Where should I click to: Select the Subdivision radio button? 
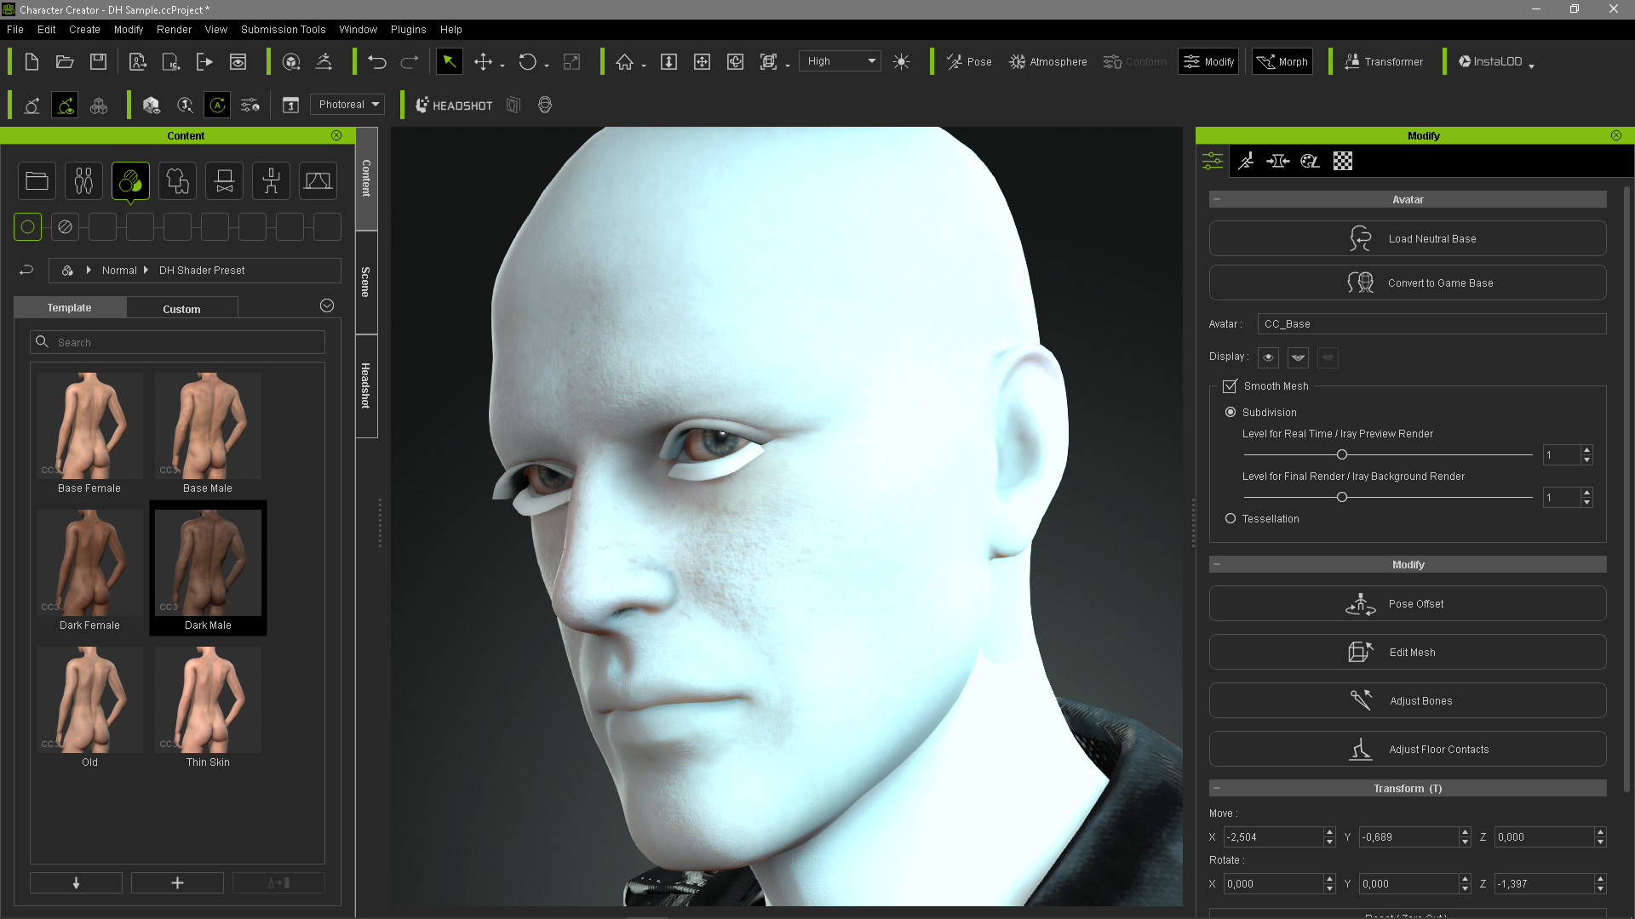(x=1231, y=412)
